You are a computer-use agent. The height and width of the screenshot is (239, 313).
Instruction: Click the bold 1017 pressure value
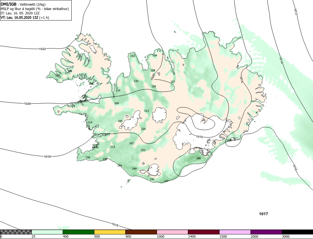pos(264,214)
